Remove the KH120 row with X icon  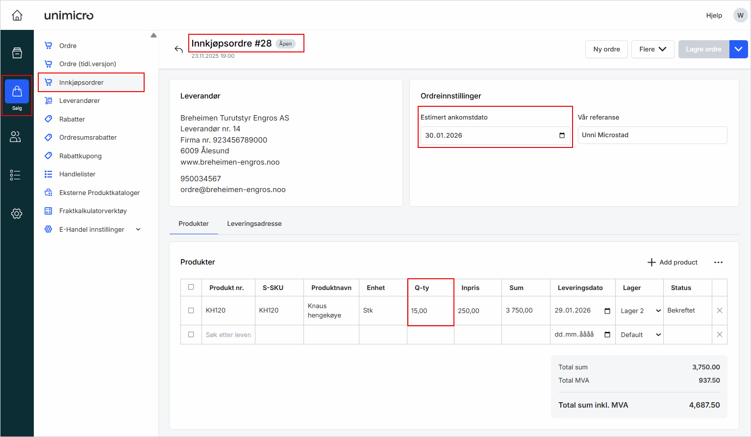(x=719, y=311)
